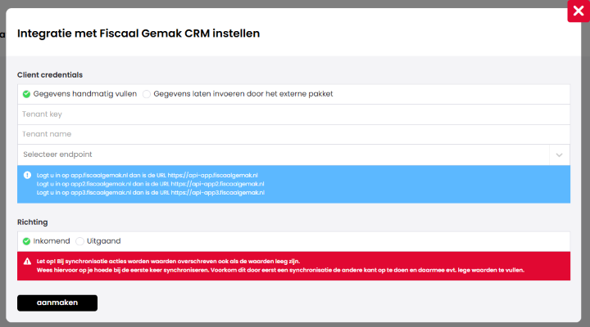
Task: Click the 'aanmaken' button
Action: point(57,302)
